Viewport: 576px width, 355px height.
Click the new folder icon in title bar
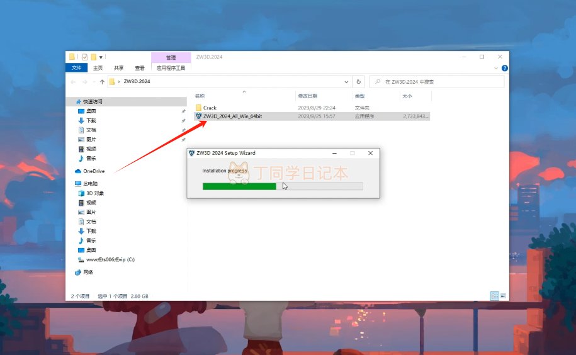(94, 57)
